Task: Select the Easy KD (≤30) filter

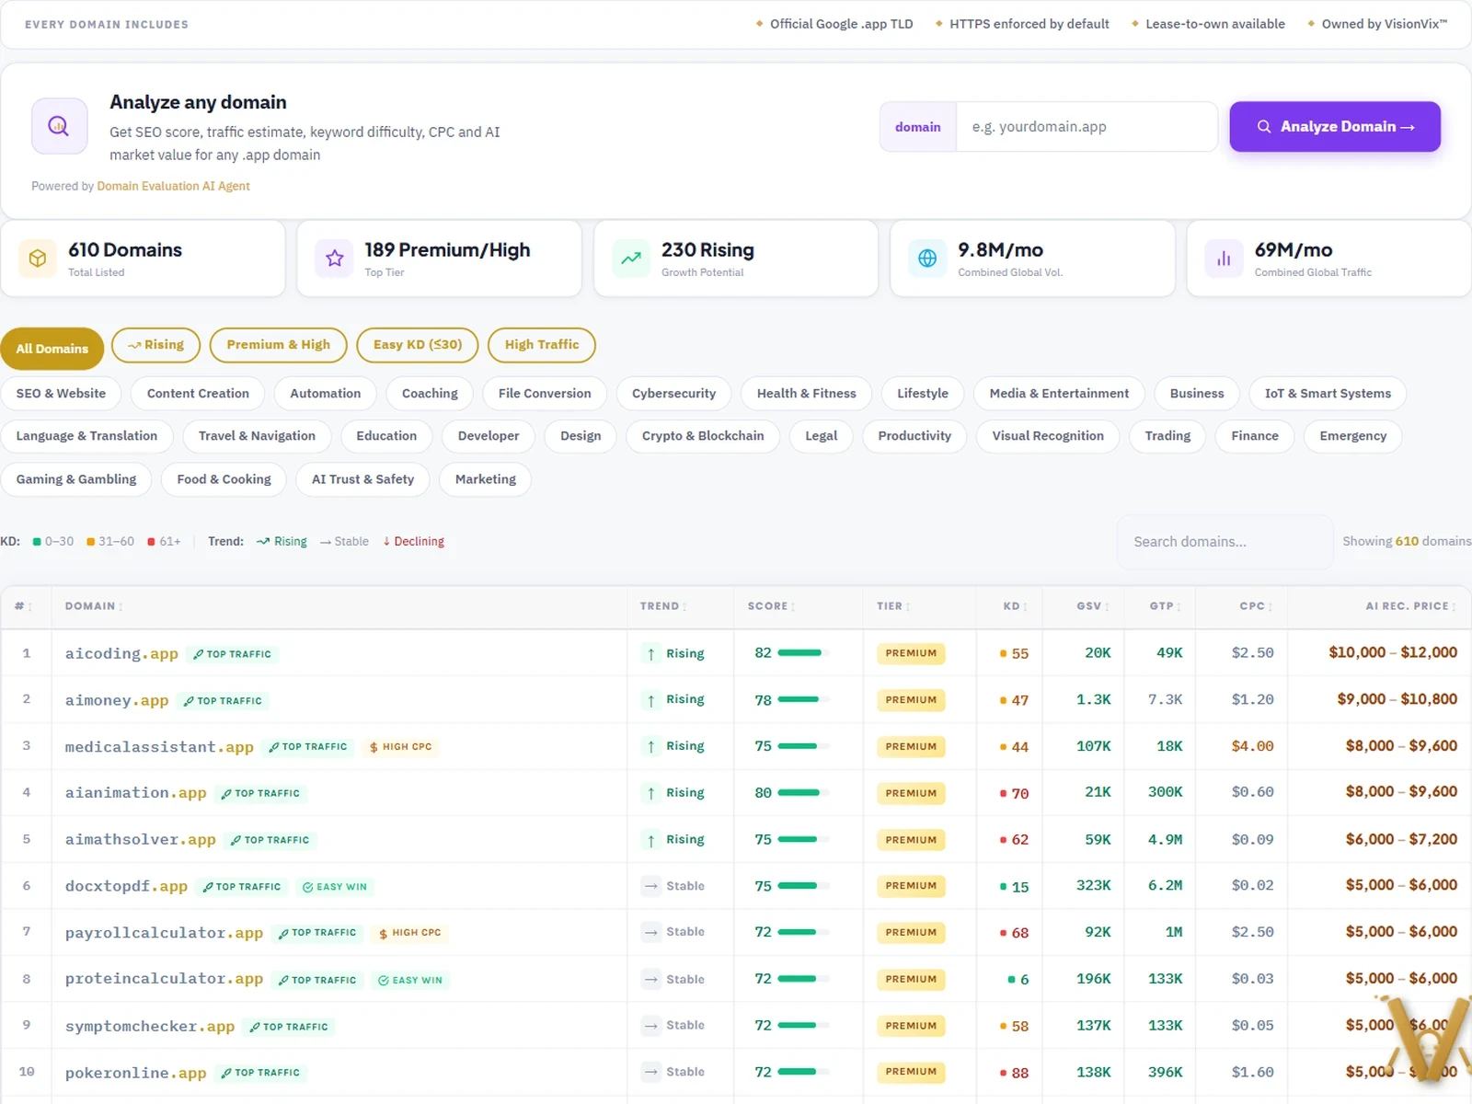Action: click(418, 345)
